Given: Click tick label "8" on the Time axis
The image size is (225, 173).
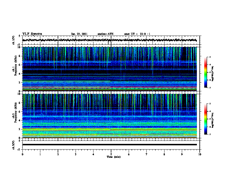Looking at the screenshot, I should pyautogui.click(x=164, y=154).
